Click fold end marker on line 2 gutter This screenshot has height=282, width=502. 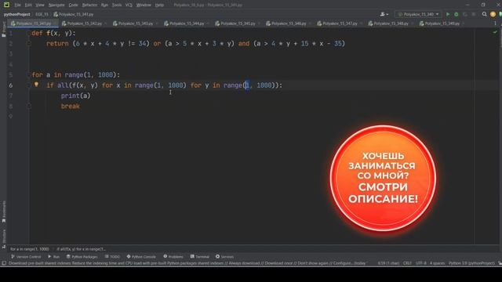point(29,44)
